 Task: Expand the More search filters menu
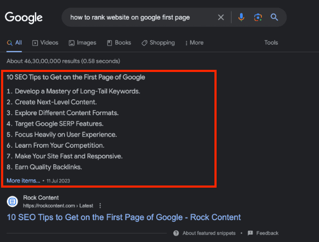click(x=194, y=43)
